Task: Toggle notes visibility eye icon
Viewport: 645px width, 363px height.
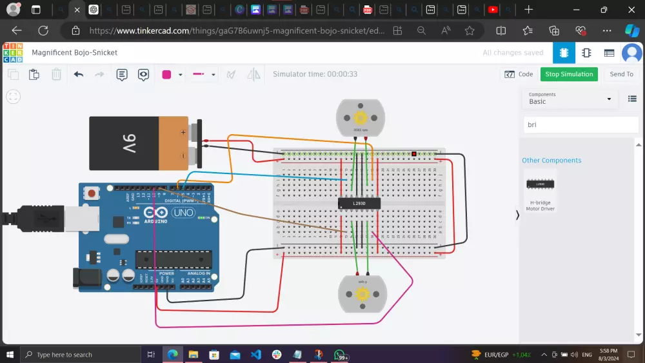Action: [x=143, y=74]
